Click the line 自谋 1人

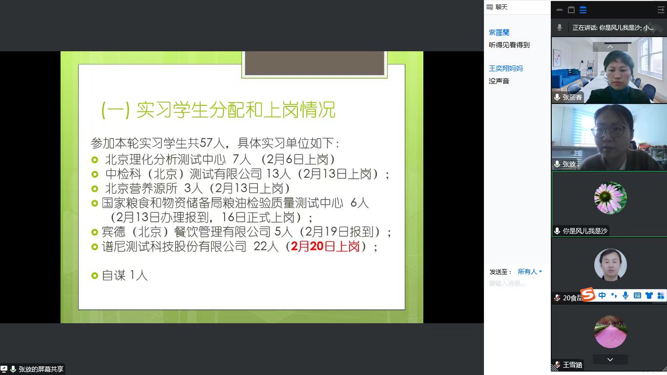(x=125, y=275)
